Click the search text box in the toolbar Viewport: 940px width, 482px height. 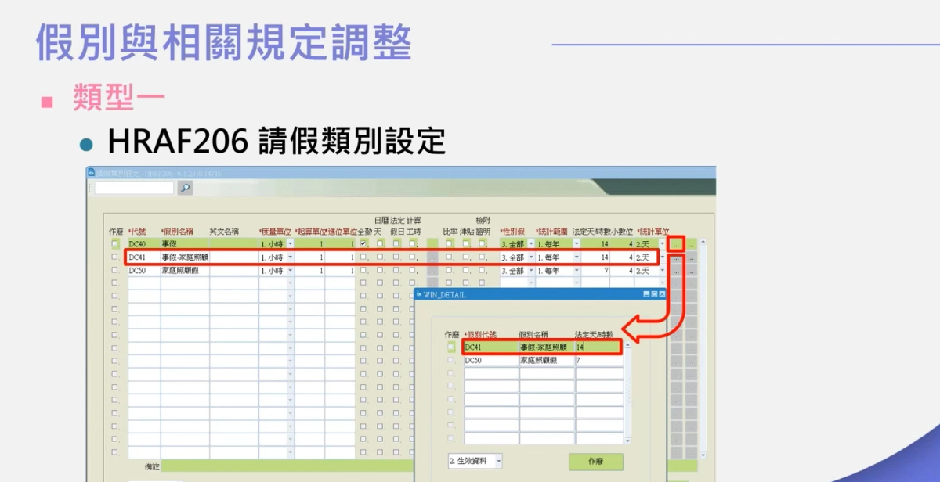pyautogui.click(x=134, y=188)
